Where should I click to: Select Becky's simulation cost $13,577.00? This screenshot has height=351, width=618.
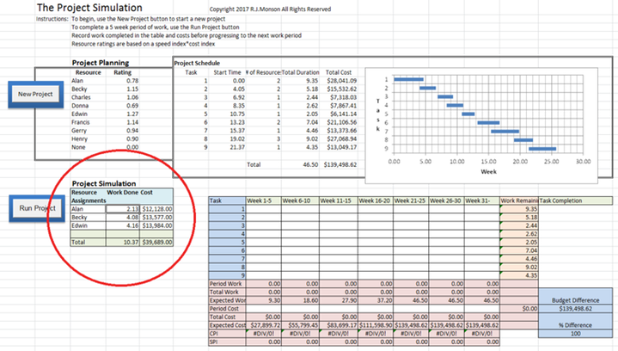(156, 218)
